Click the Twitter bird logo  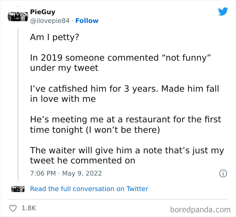[x=223, y=11]
